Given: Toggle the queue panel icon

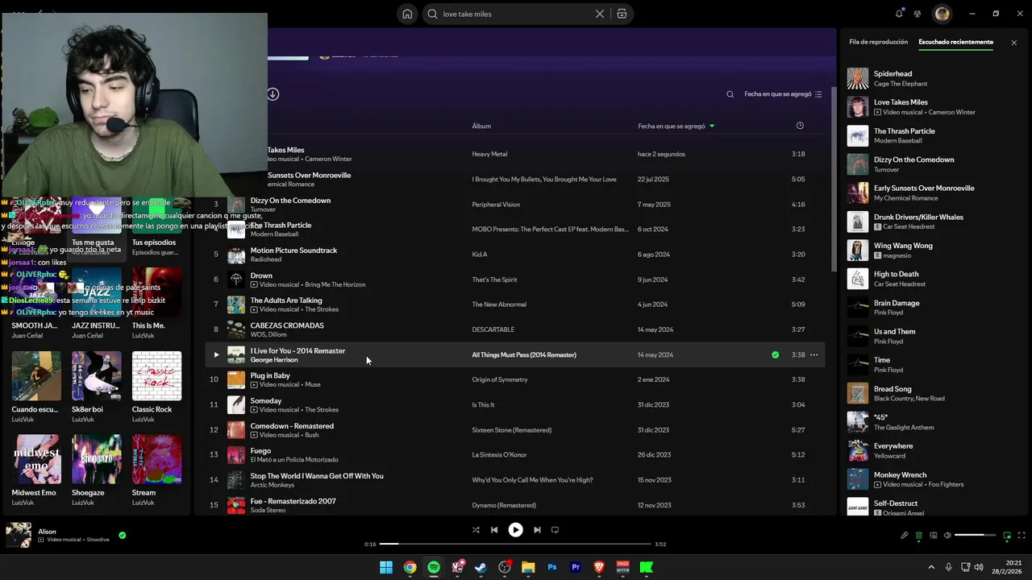Looking at the screenshot, I should point(918,536).
